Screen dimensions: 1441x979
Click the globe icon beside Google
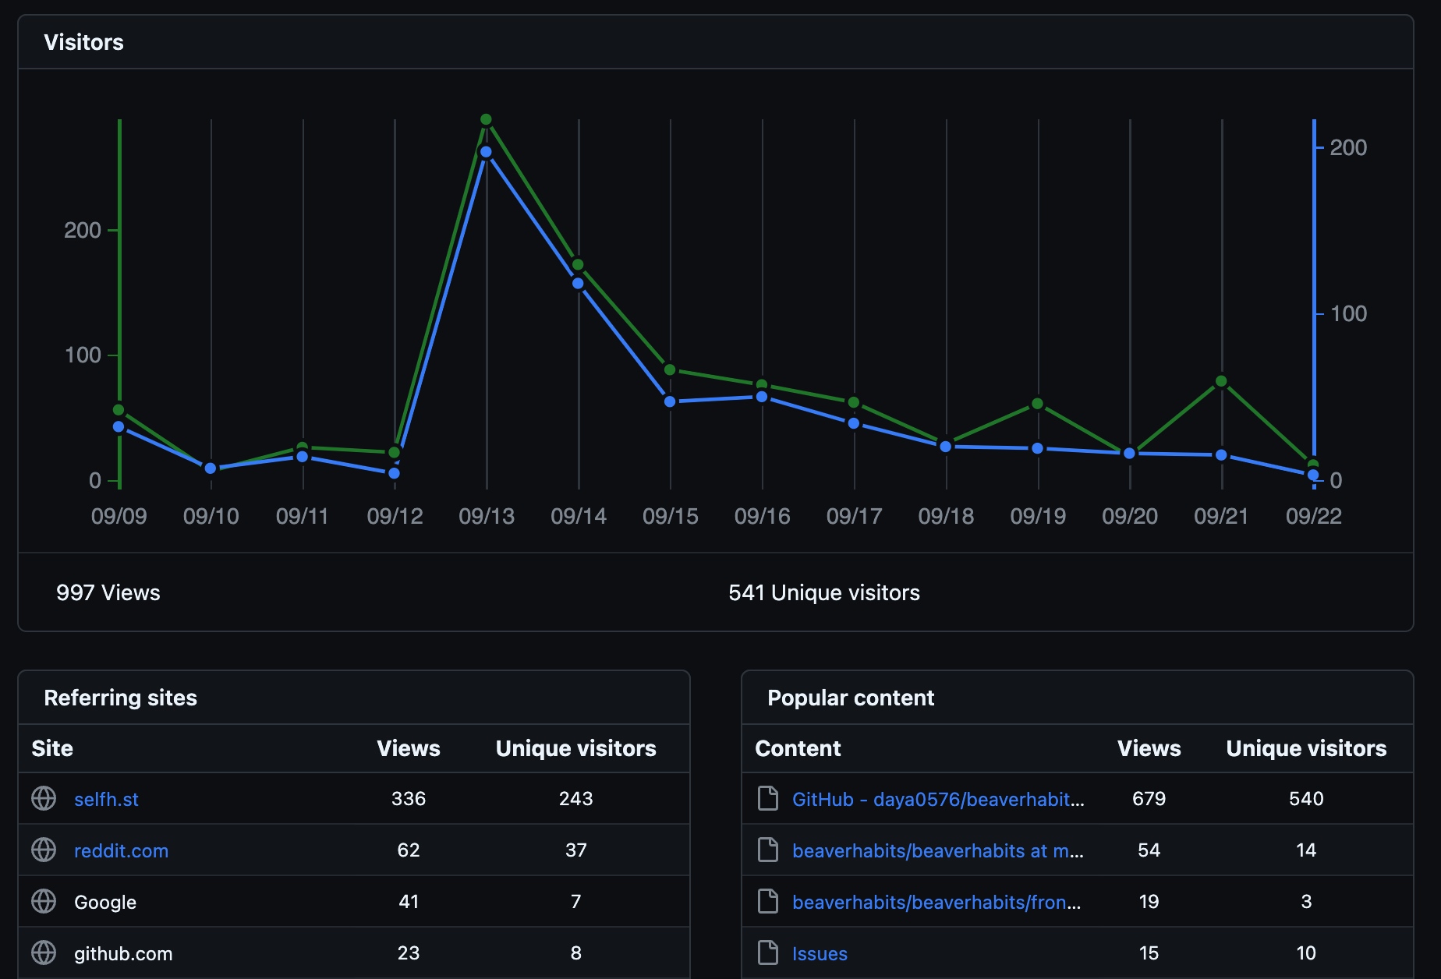(x=44, y=901)
